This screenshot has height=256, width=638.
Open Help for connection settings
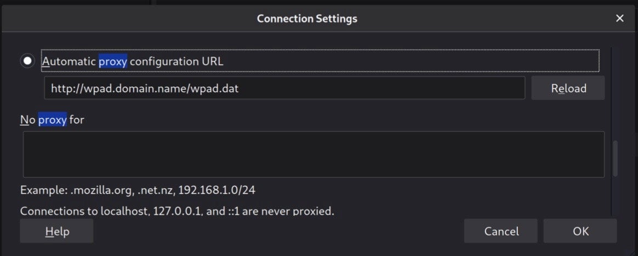(56, 231)
